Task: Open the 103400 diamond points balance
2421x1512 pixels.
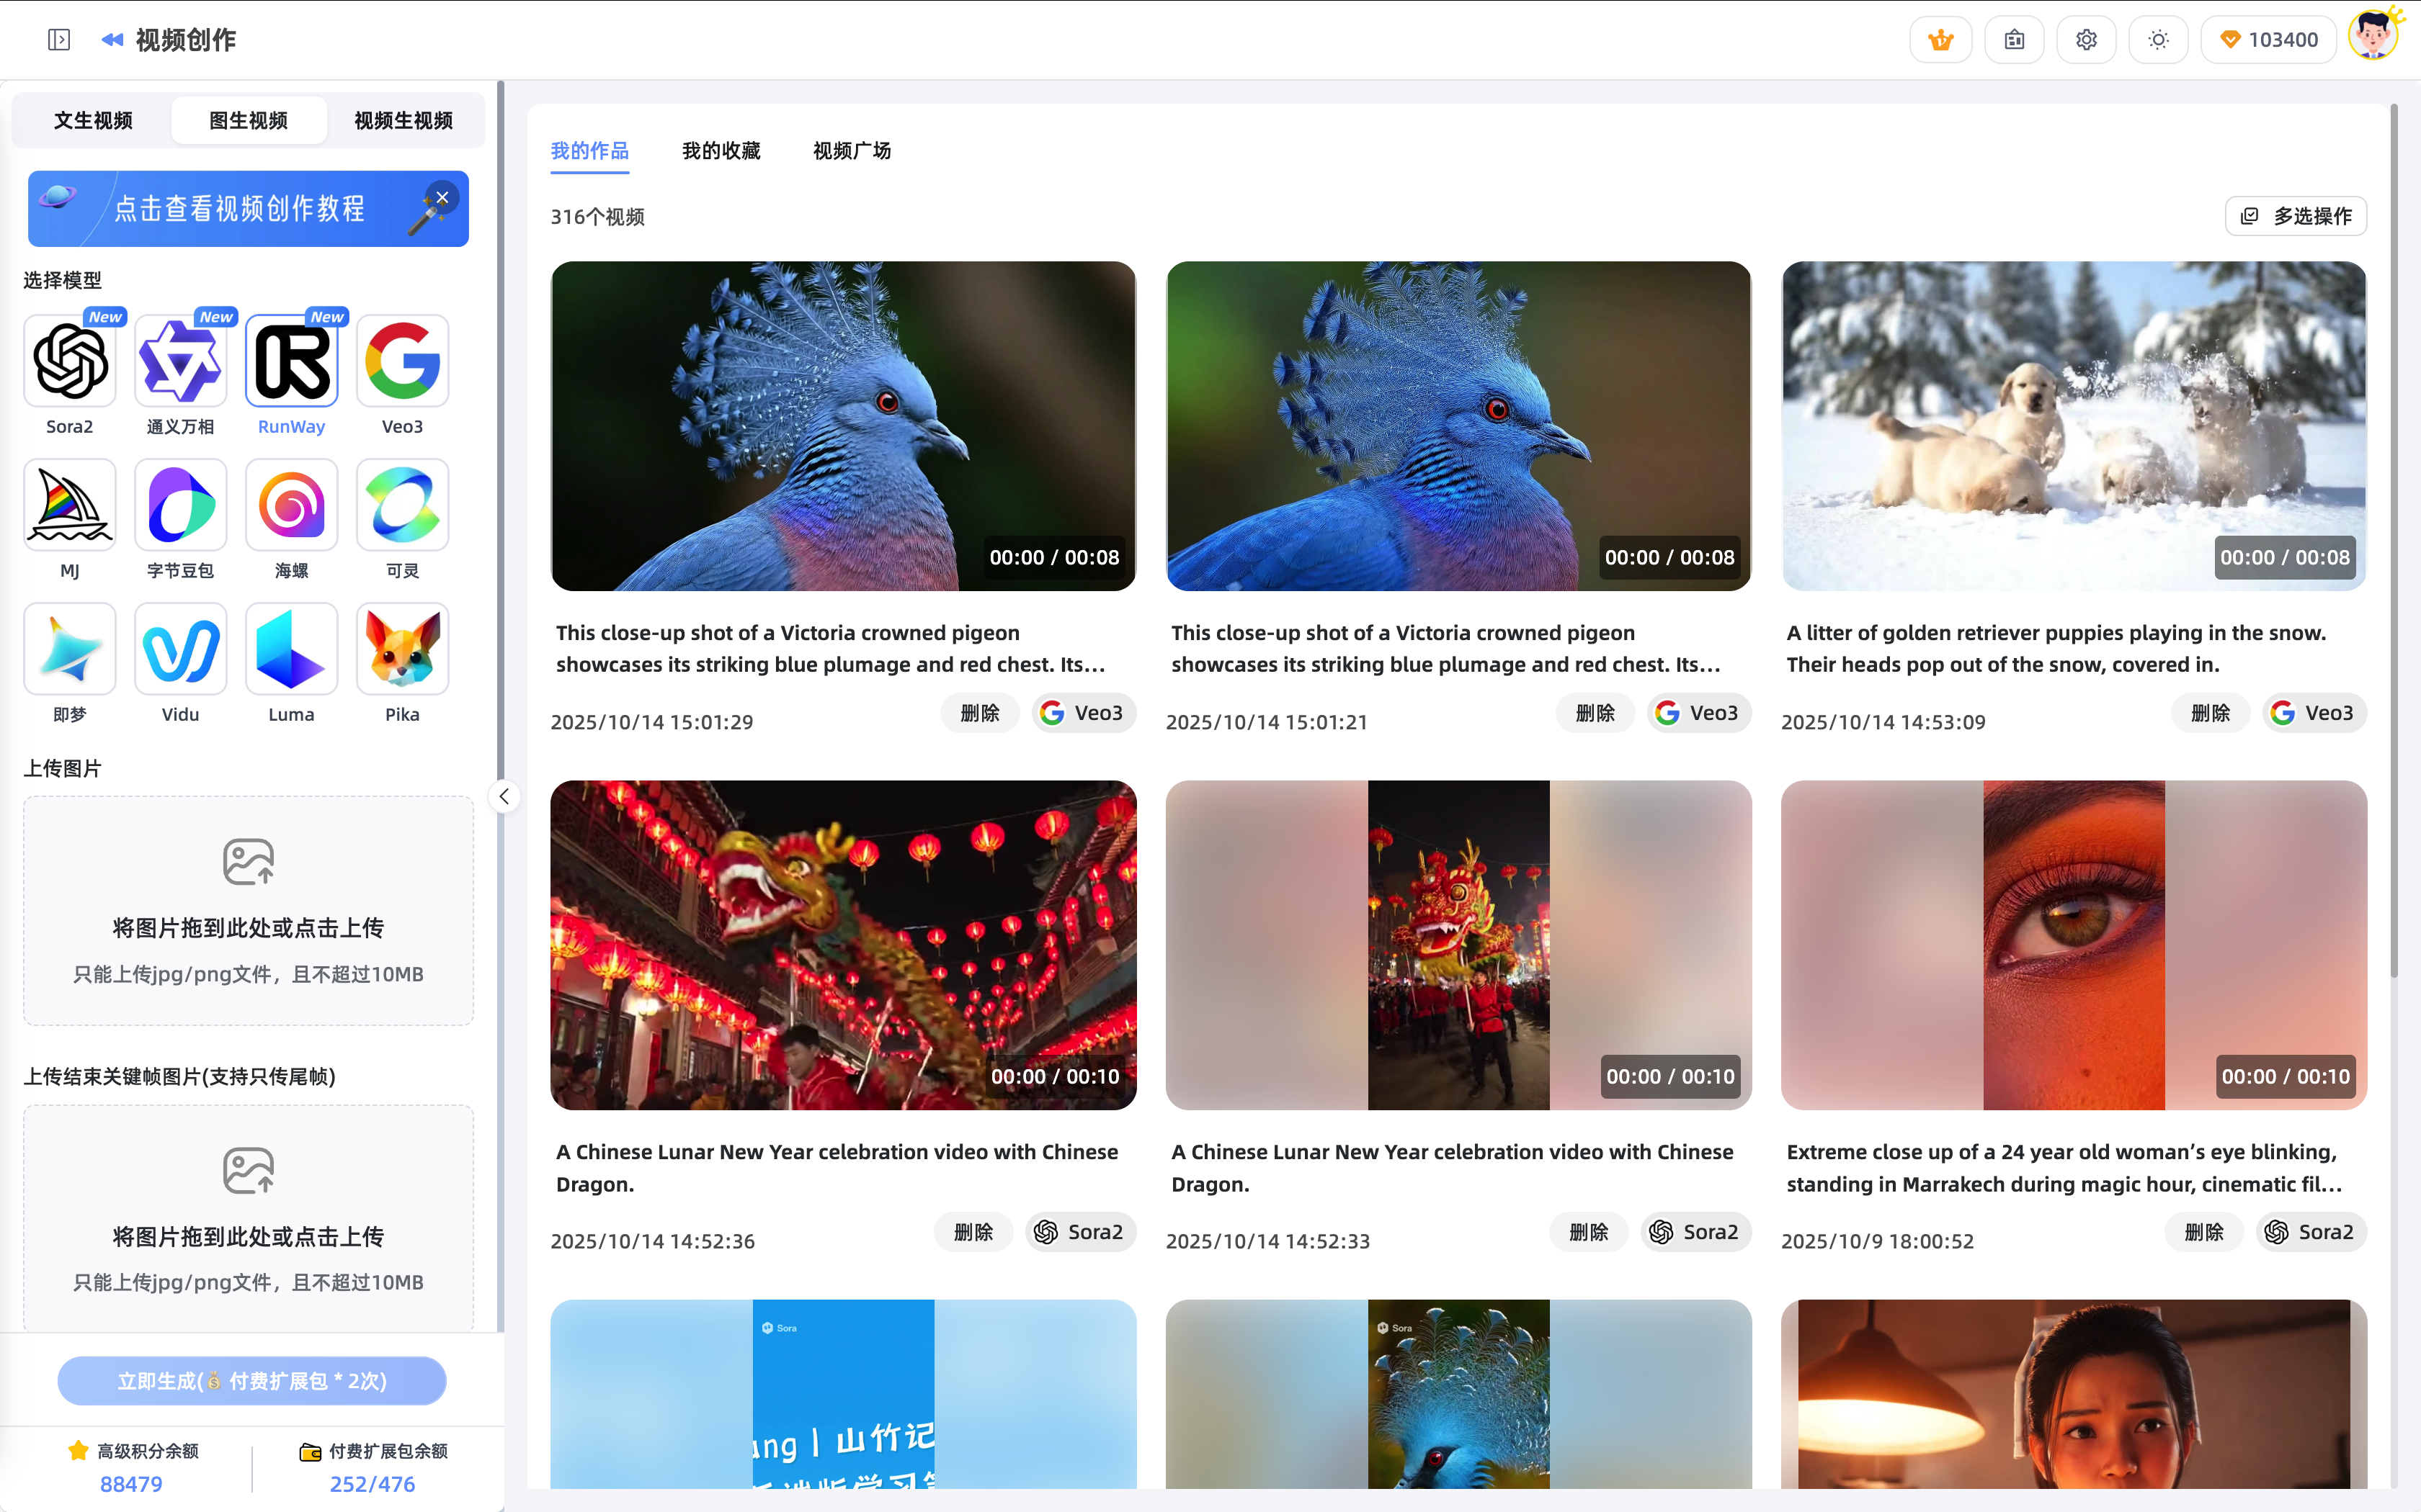Action: [x=2268, y=40]
